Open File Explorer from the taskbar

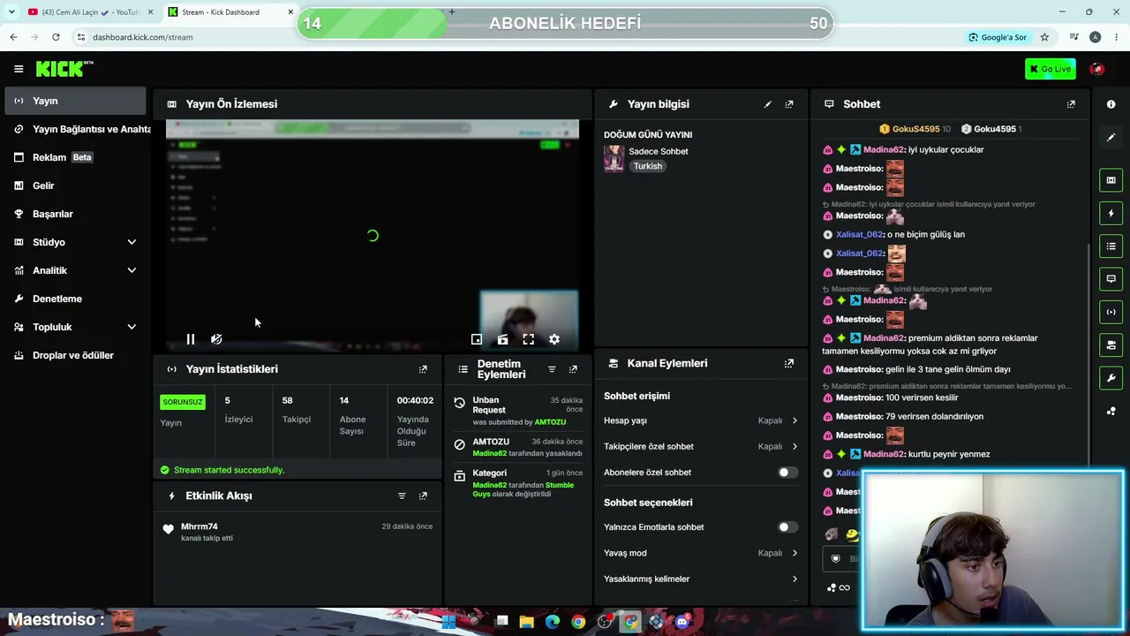(527, 622)
